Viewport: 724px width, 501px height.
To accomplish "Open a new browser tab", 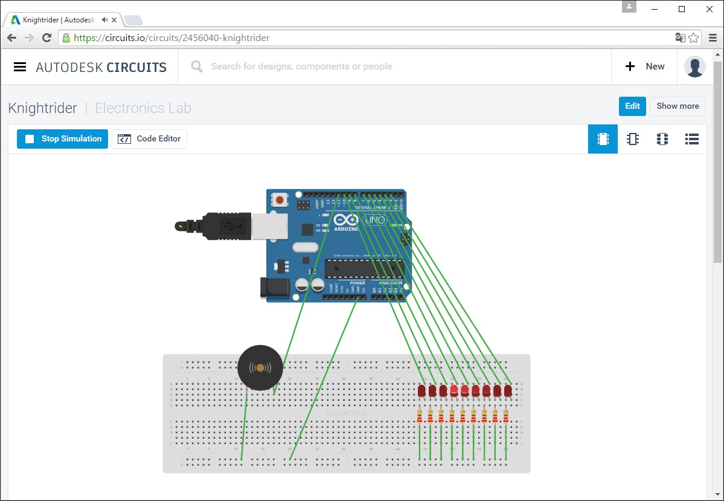I will pyautogui.click(x=133, y=21).
